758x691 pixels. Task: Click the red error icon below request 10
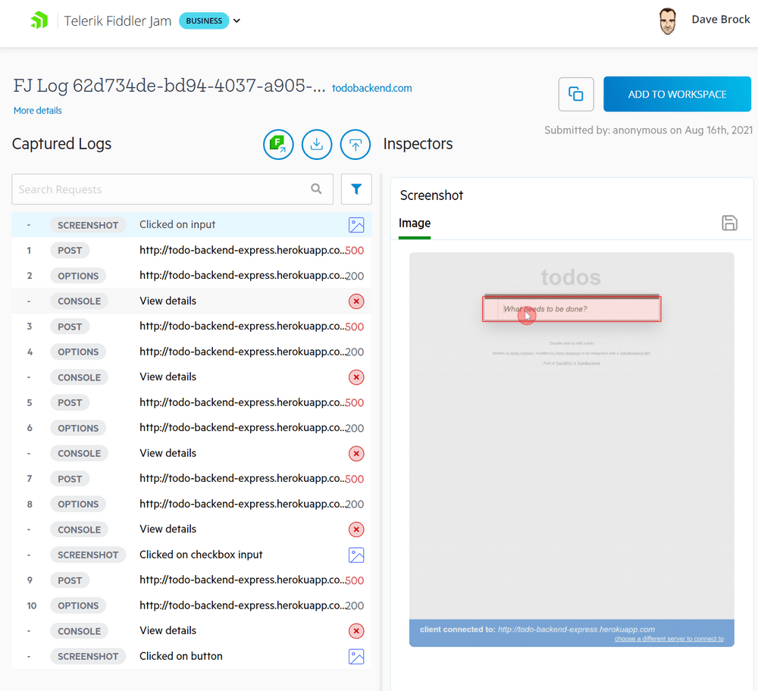coord(356,631)
